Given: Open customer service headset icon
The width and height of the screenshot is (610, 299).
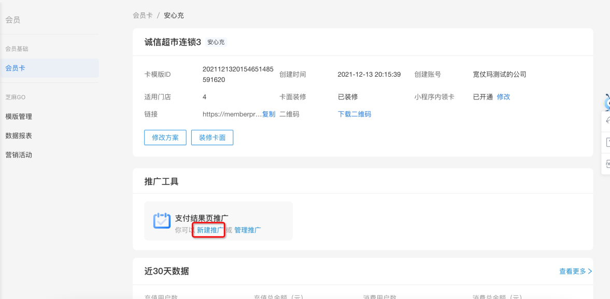Looking at the screenshot, I should click(607, 120).
